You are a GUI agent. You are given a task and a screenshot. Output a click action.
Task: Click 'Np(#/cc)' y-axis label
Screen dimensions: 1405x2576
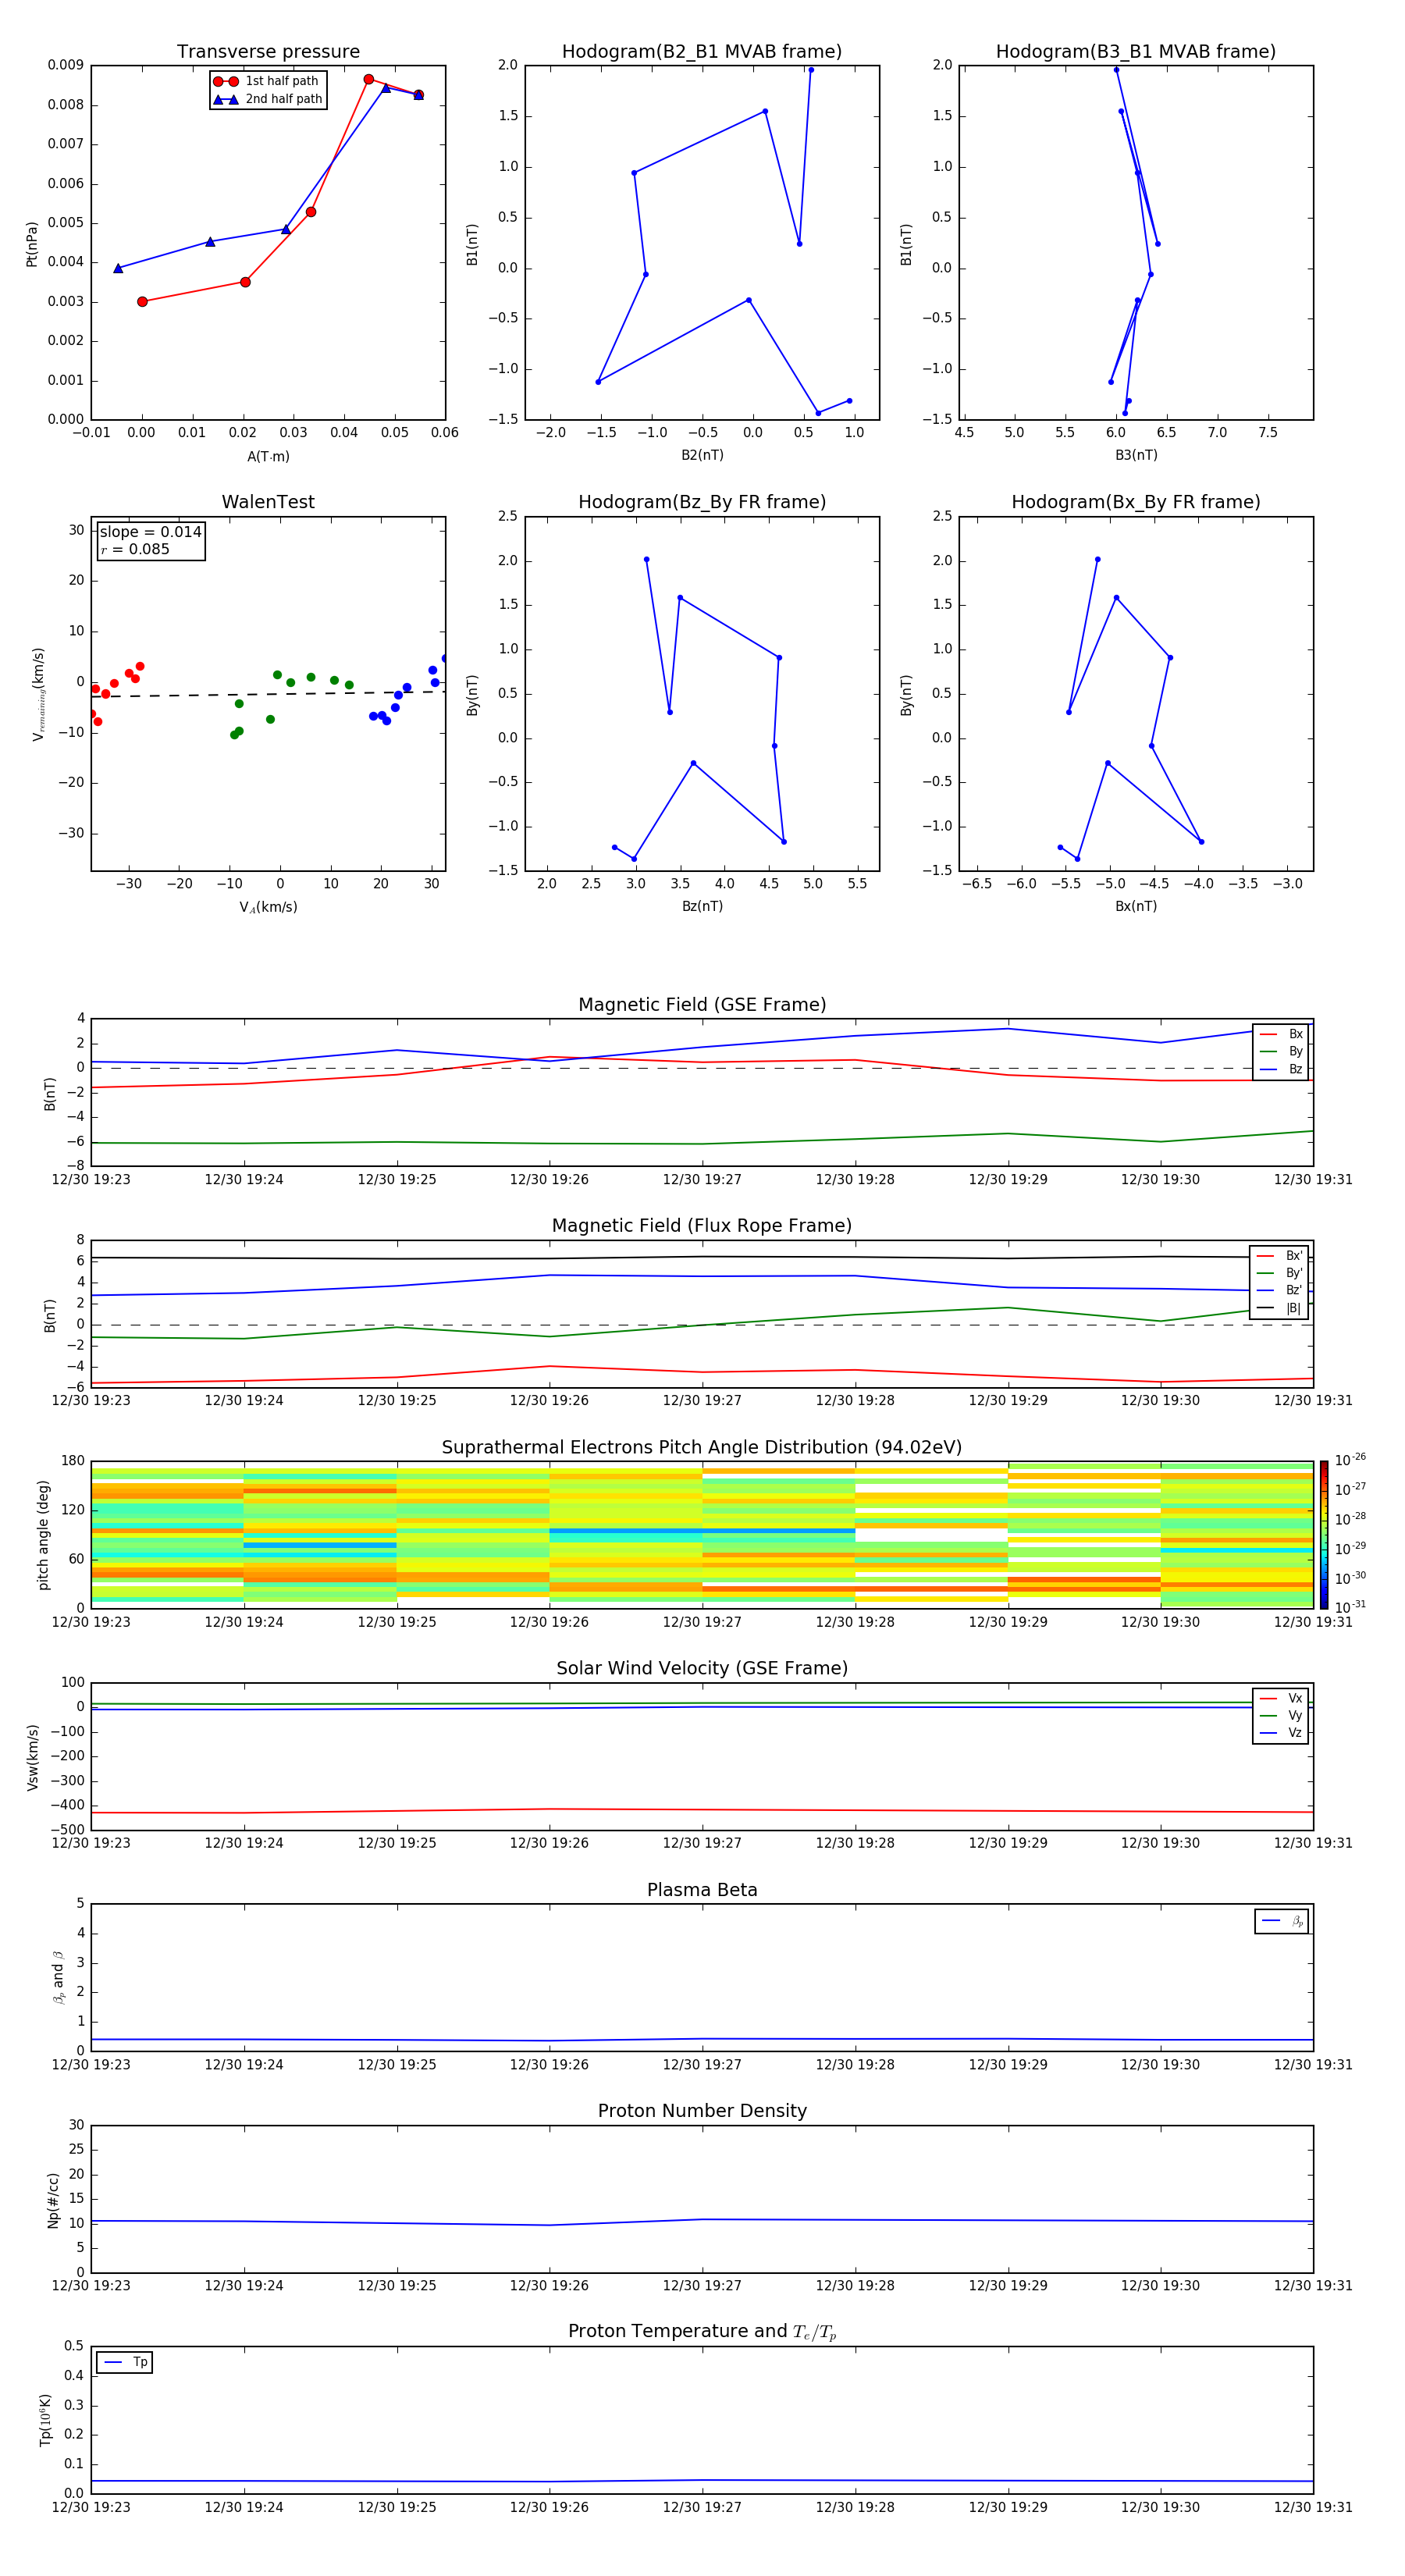pos(53,2199)
